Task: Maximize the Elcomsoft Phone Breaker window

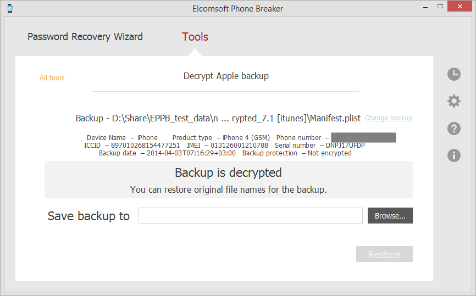Action: [440, 7]
